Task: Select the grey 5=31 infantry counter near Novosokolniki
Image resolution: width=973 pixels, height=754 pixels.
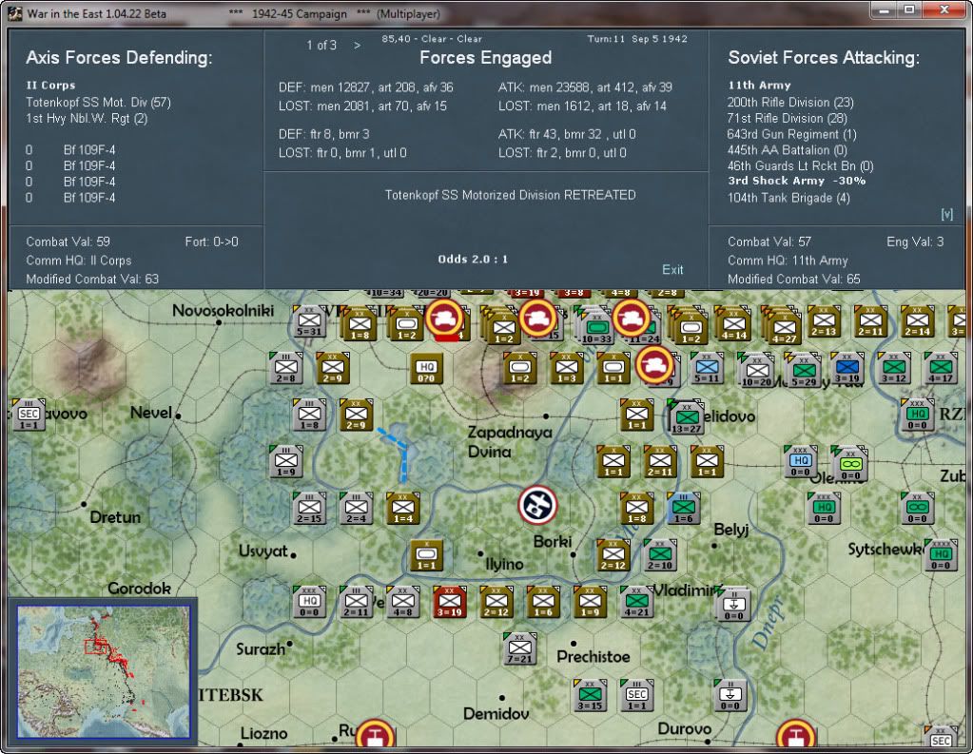Action: click(x=309, y=322)
